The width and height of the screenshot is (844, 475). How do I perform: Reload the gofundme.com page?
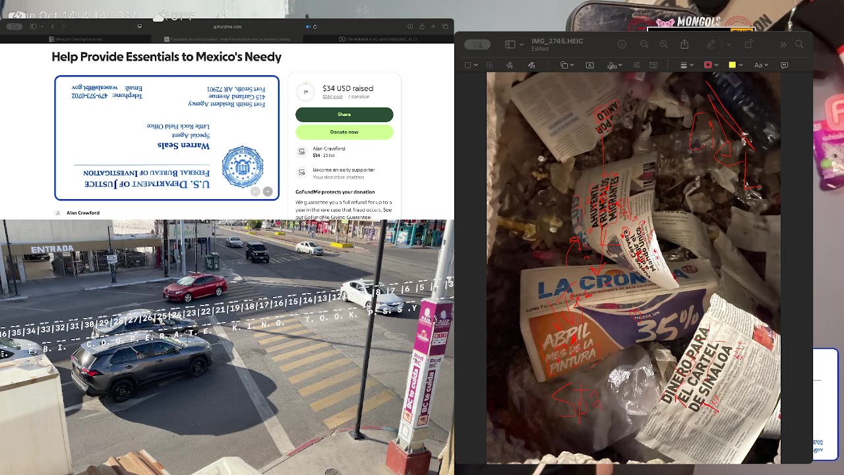tap(315, 26)
